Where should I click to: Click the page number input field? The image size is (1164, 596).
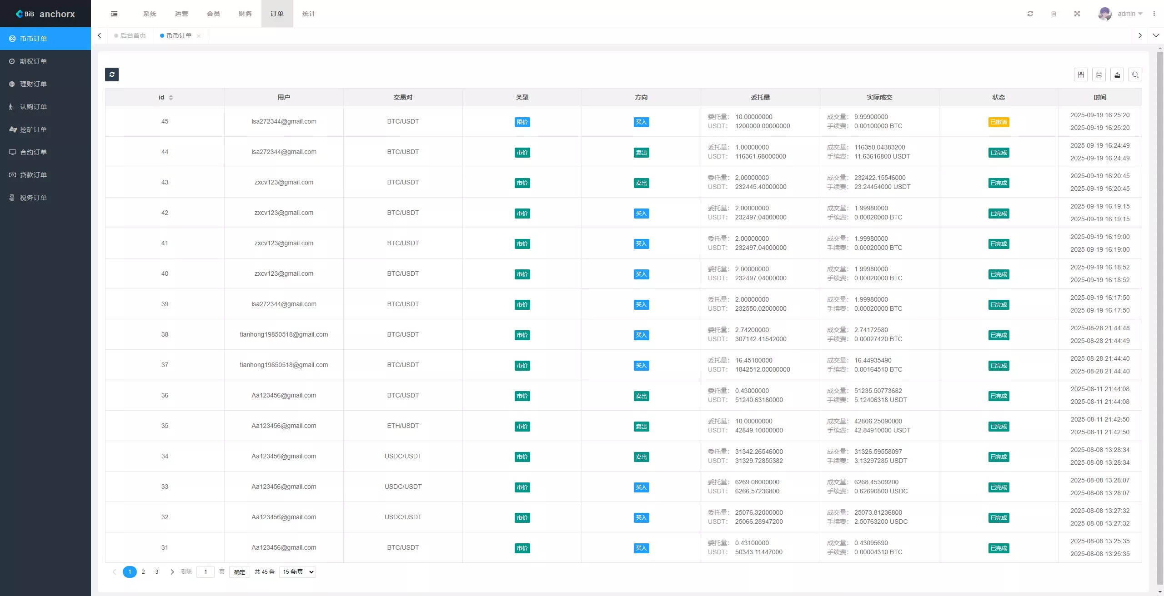pyautogui.click(x=206, y=572)
